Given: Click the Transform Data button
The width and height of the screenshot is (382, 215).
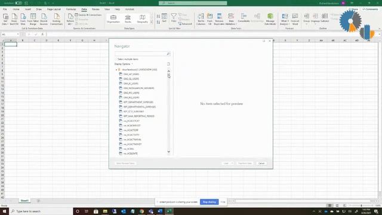Looking at the screenshot, I should pos(245,163).
